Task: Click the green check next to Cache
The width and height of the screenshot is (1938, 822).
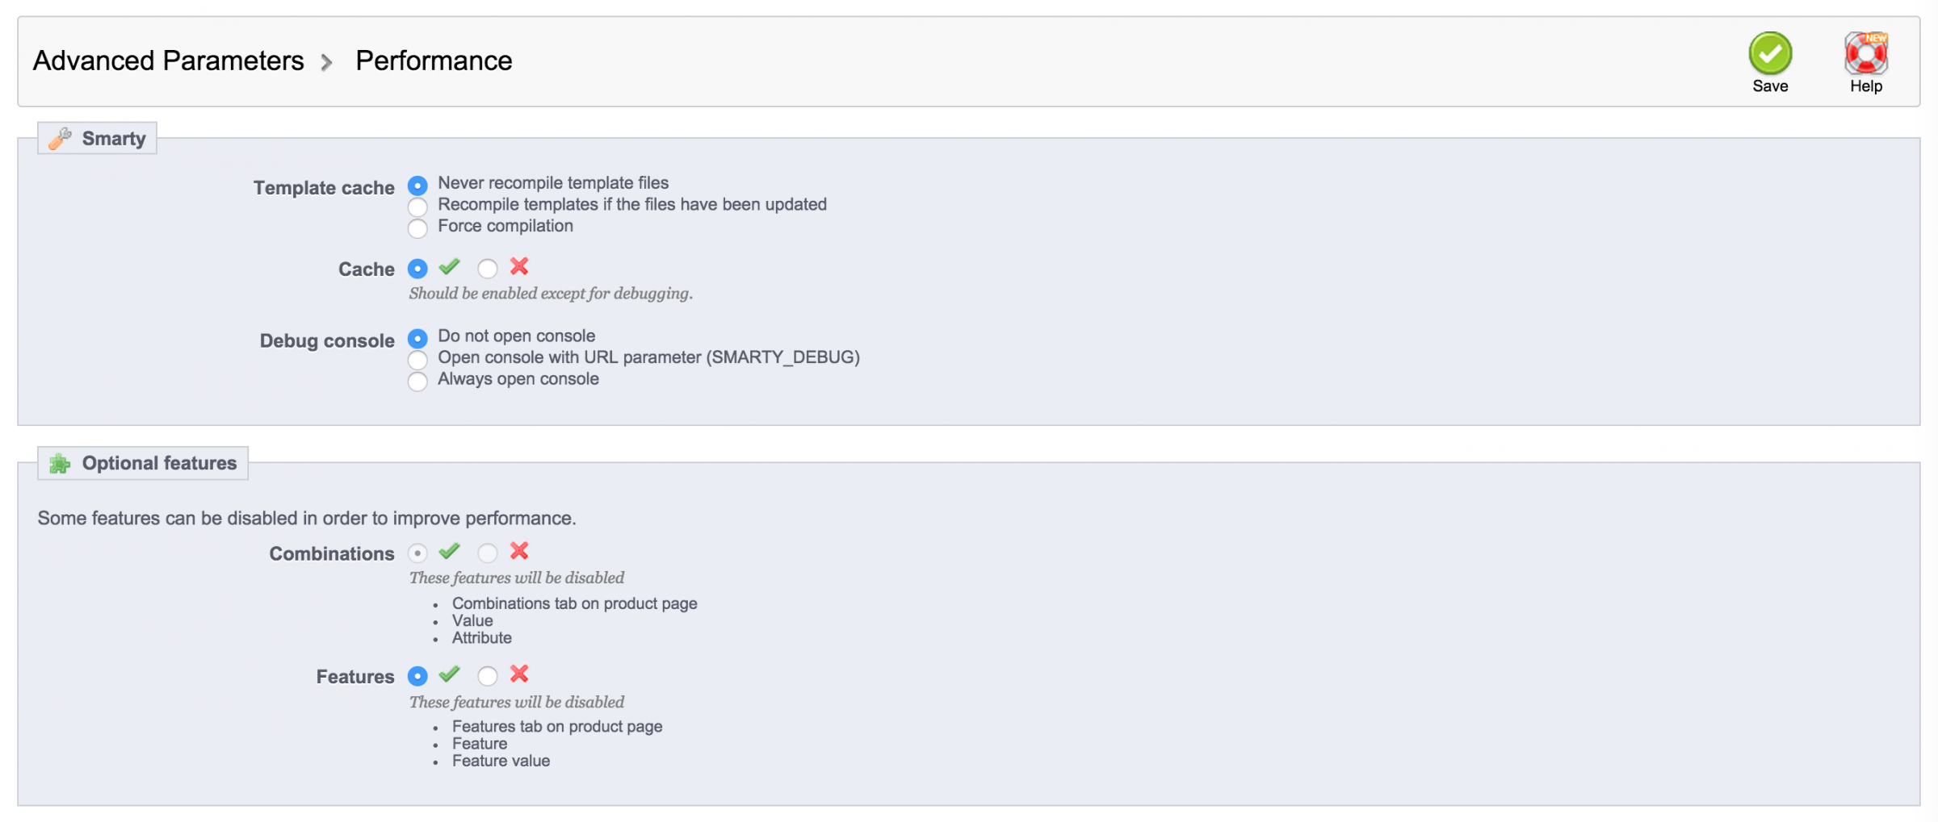Action: click(449, 266)
